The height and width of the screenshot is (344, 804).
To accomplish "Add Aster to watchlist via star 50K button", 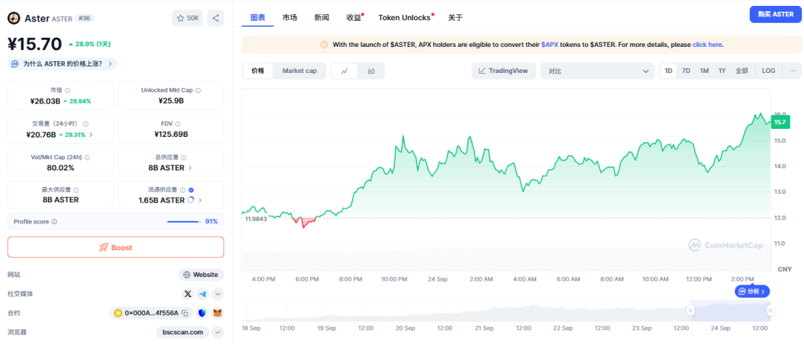I will coord(188,18).
